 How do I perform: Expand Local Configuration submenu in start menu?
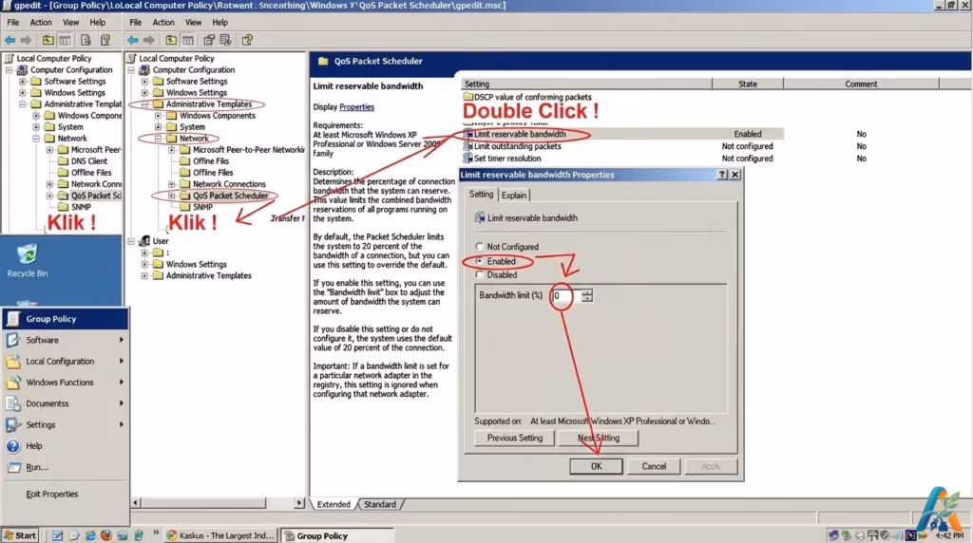coord(121,361)
